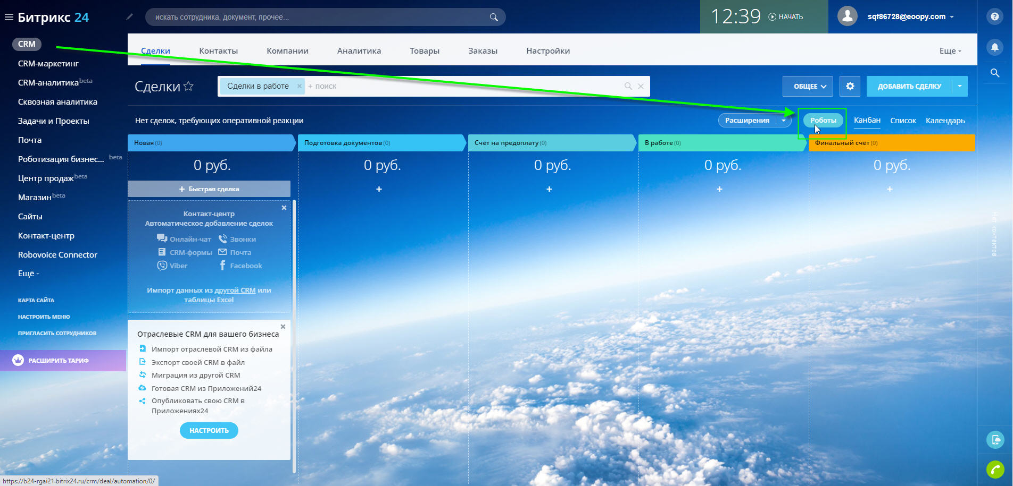Select the Viber channel
The height and width of the screenshot is (486, 1013).
172,266
